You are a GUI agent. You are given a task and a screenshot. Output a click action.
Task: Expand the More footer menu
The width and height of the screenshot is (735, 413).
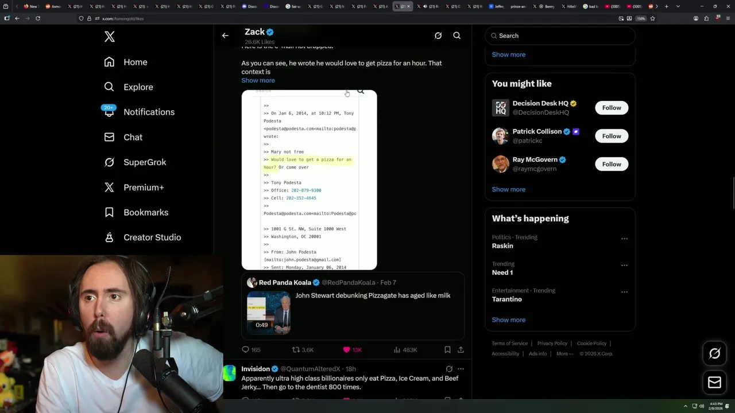[x=564, y=354]
